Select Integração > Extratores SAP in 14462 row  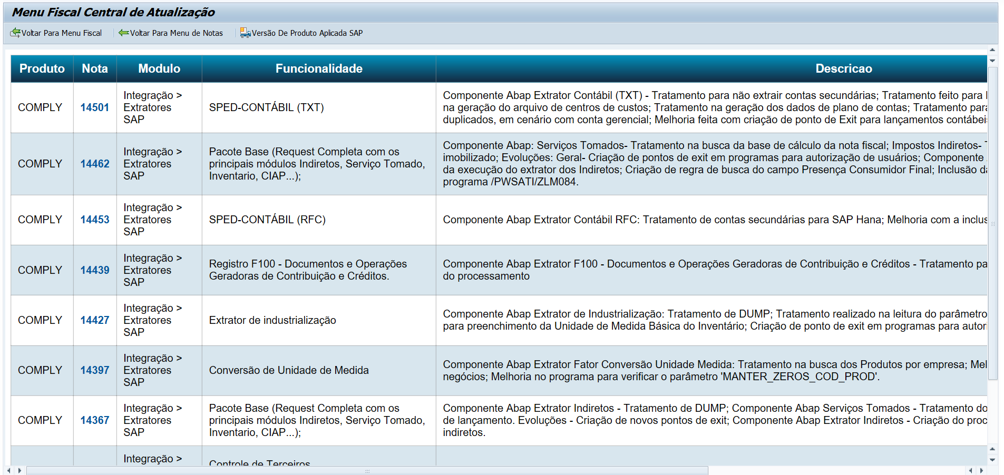click(x=159, y=164)
